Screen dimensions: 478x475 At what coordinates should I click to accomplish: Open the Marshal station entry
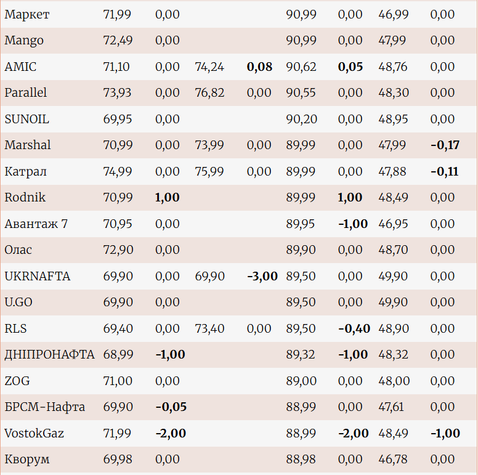click(x=28, y=145)
